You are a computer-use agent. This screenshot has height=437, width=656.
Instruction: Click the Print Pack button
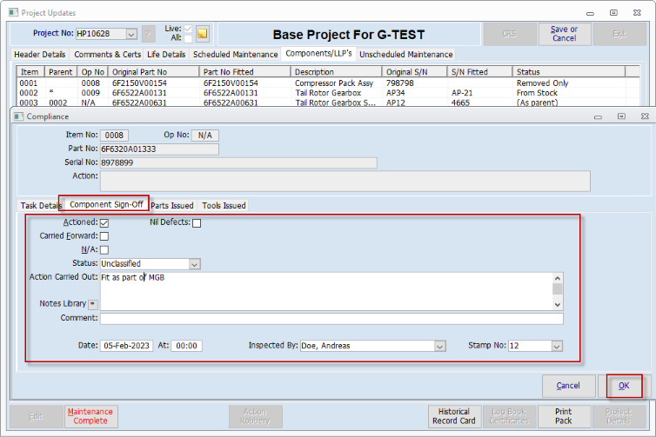(564, 416)
